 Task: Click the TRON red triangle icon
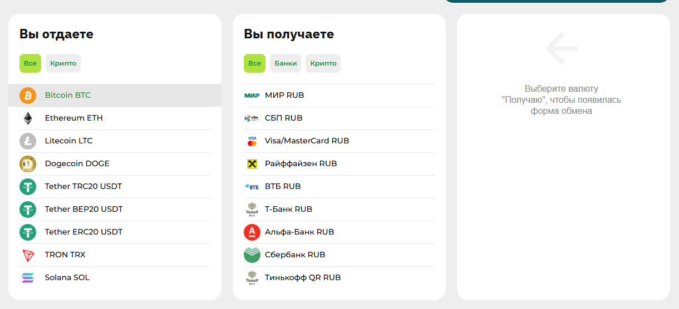point(28,255)
